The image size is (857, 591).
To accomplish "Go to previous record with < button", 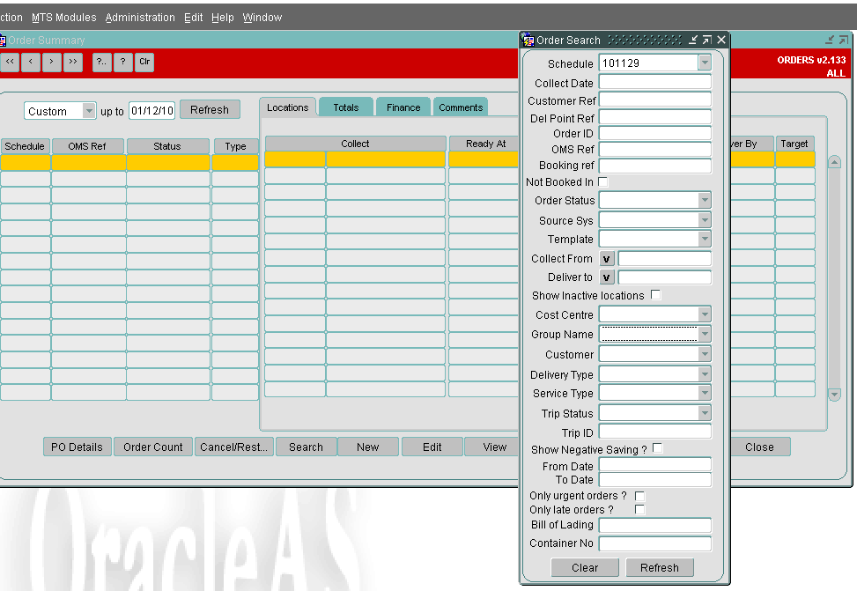I will [31, 62].
